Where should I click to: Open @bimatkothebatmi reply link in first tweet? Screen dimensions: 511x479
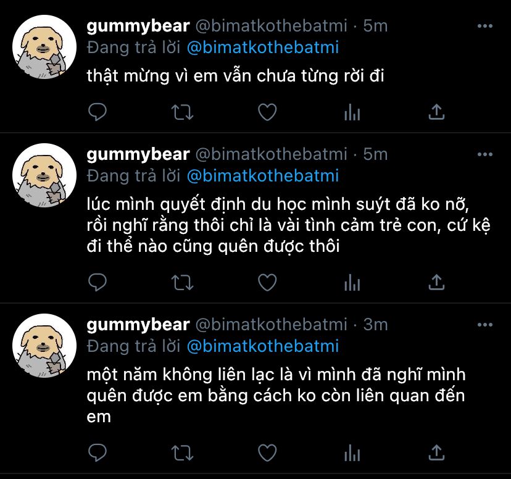pos(263,48)
